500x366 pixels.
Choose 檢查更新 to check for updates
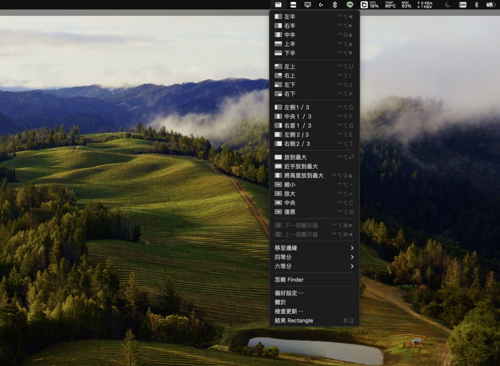(289, 311)
